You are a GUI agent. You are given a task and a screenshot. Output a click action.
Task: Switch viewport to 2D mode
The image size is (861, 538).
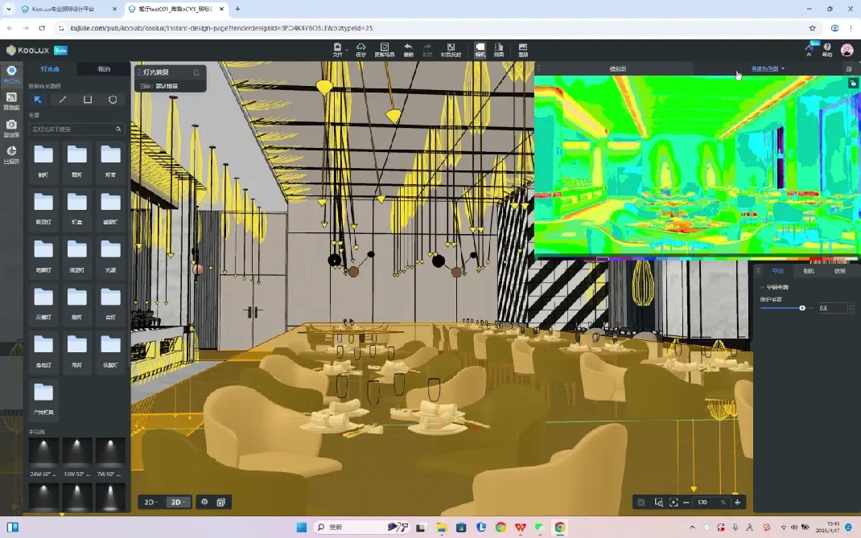point(150,502)
